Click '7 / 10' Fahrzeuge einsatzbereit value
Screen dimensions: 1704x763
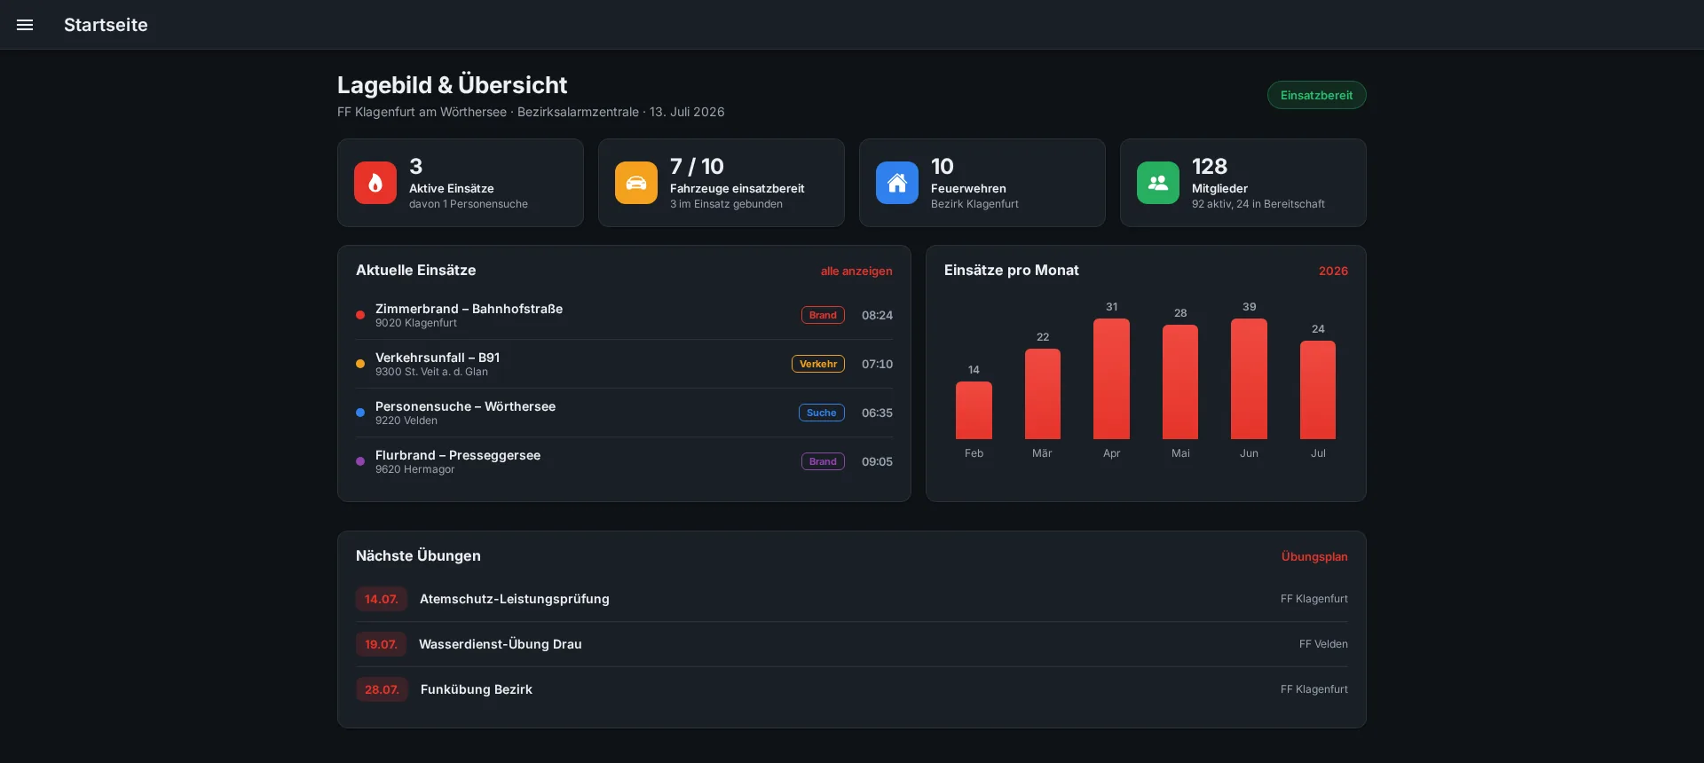697,167
